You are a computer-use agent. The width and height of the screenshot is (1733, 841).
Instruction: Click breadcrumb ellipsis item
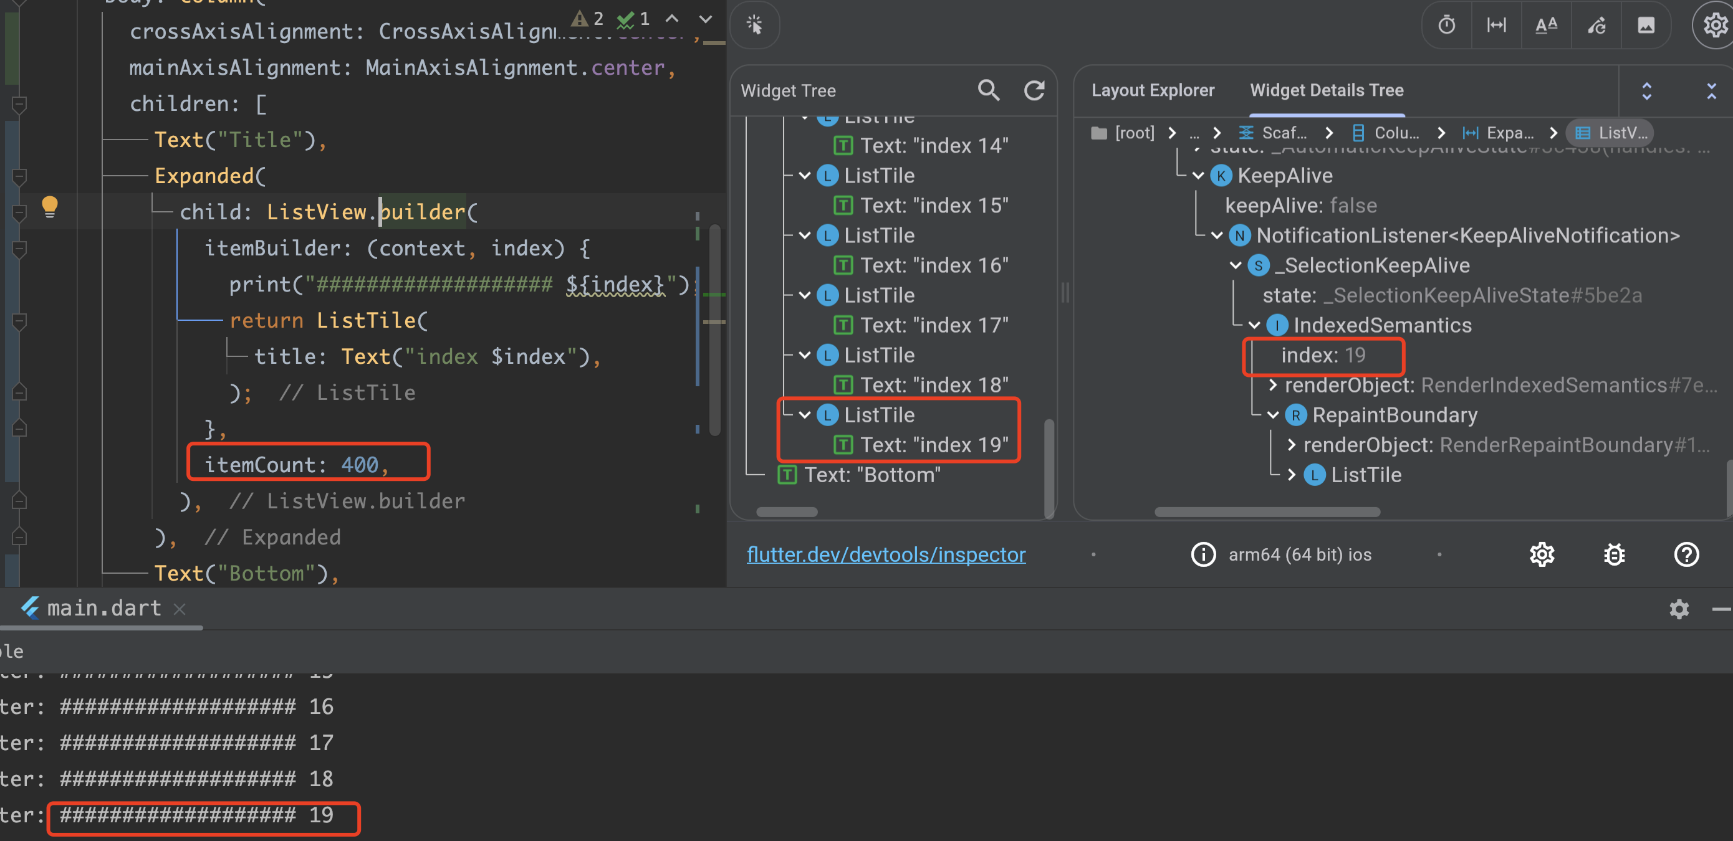pyautogui.click(x=1194, y=133)
